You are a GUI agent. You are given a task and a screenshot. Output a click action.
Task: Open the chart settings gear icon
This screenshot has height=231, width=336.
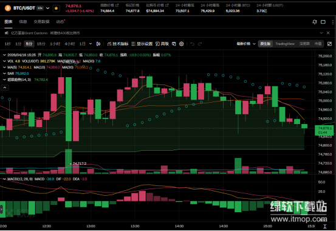[x=182, y=44]
